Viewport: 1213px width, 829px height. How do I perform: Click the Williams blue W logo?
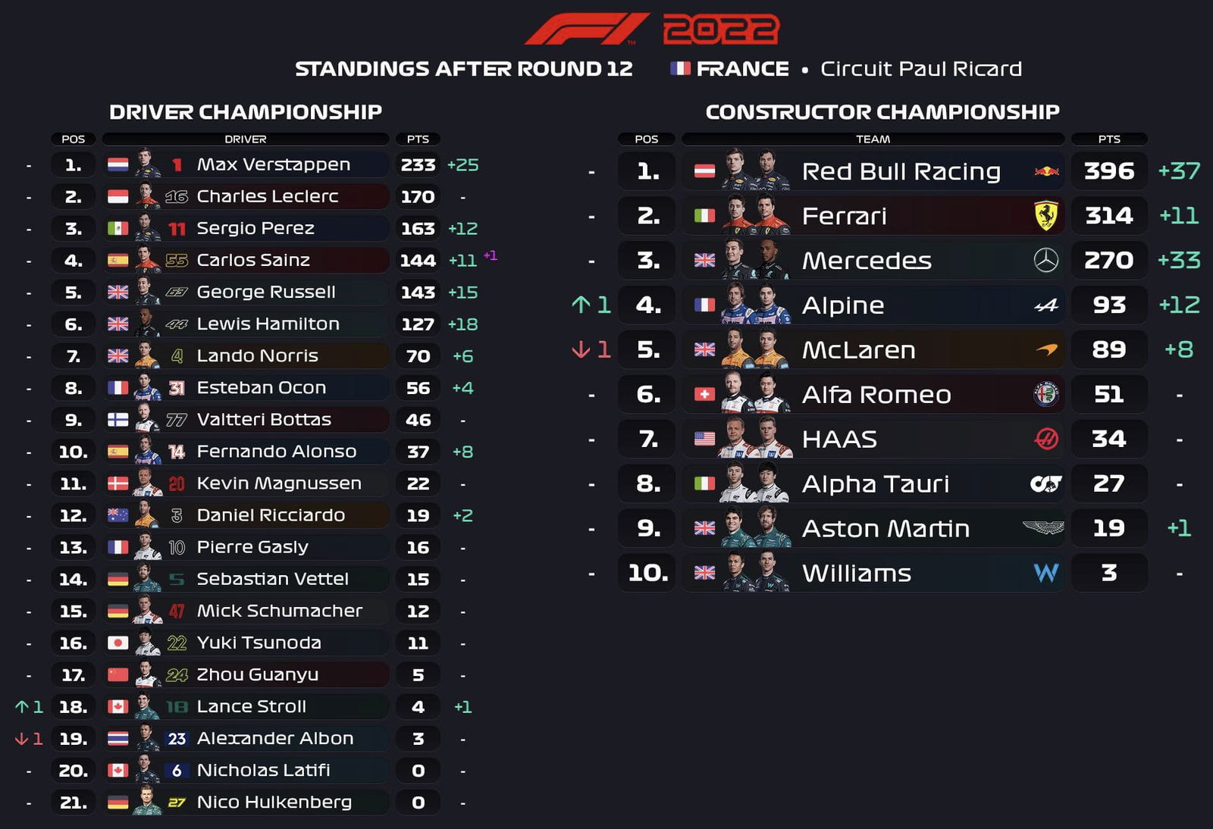click(1046, 573)
